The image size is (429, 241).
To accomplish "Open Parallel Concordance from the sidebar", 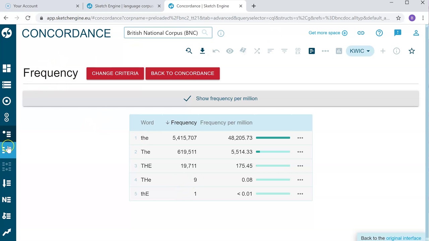I will tap(7, 166).
